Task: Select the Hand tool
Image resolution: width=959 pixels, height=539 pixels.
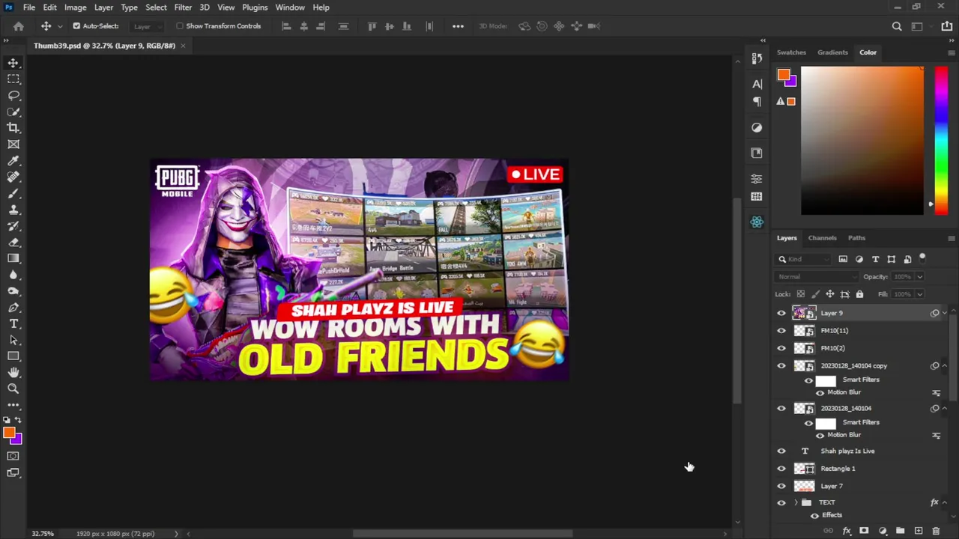Action: [x=13, y=372]
